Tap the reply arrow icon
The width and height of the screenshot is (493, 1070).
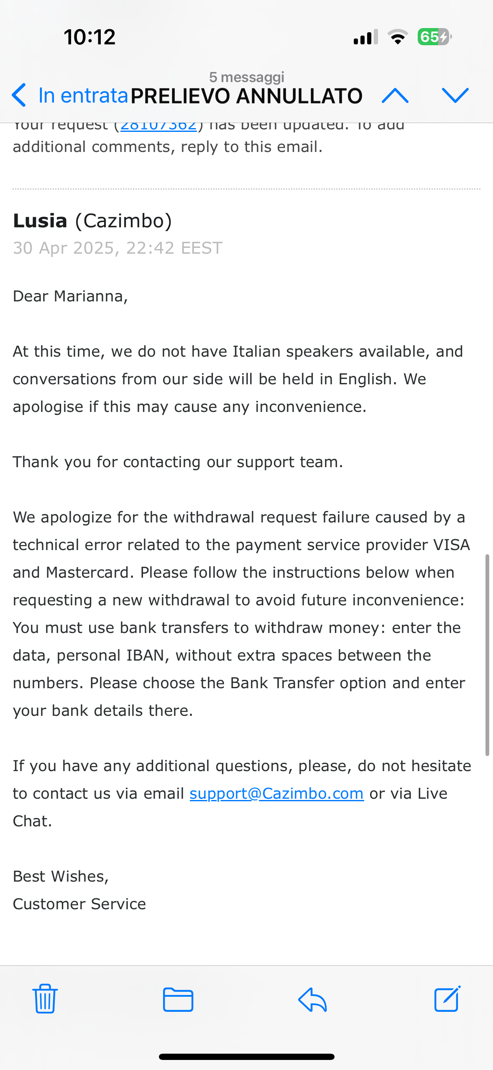click(x=312, y=1000)
